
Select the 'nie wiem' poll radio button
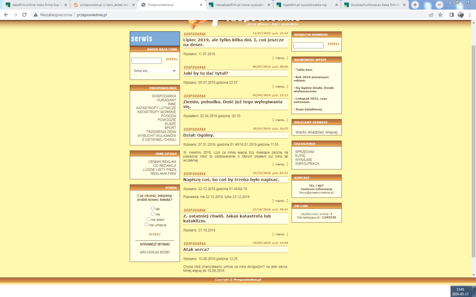[148, 219]
